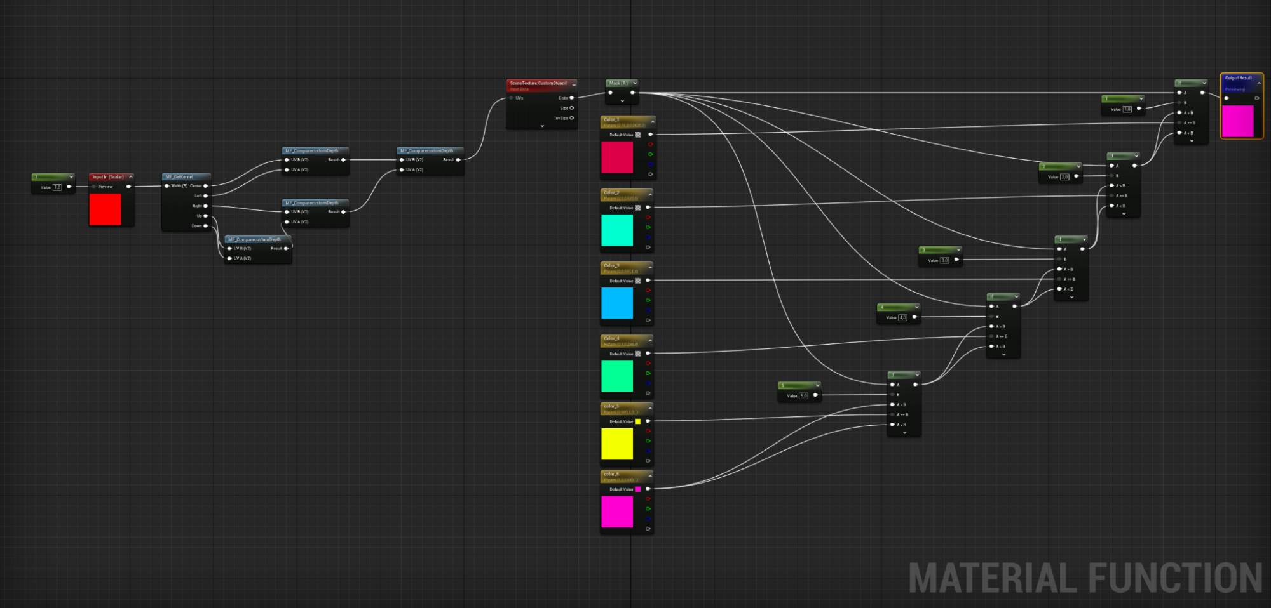Click the A > B pin on the If node fed by value 5.0

(x=893, y=405)
